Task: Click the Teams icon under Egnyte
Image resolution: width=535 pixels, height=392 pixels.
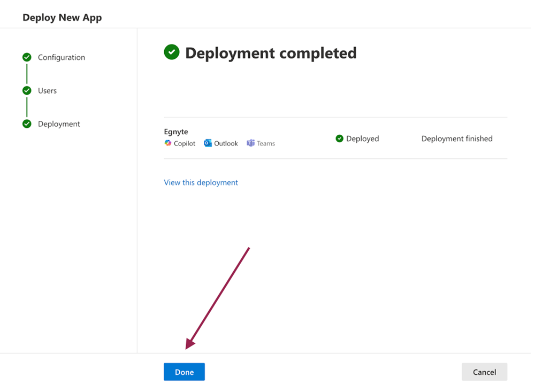Action: tap(250, 143)
